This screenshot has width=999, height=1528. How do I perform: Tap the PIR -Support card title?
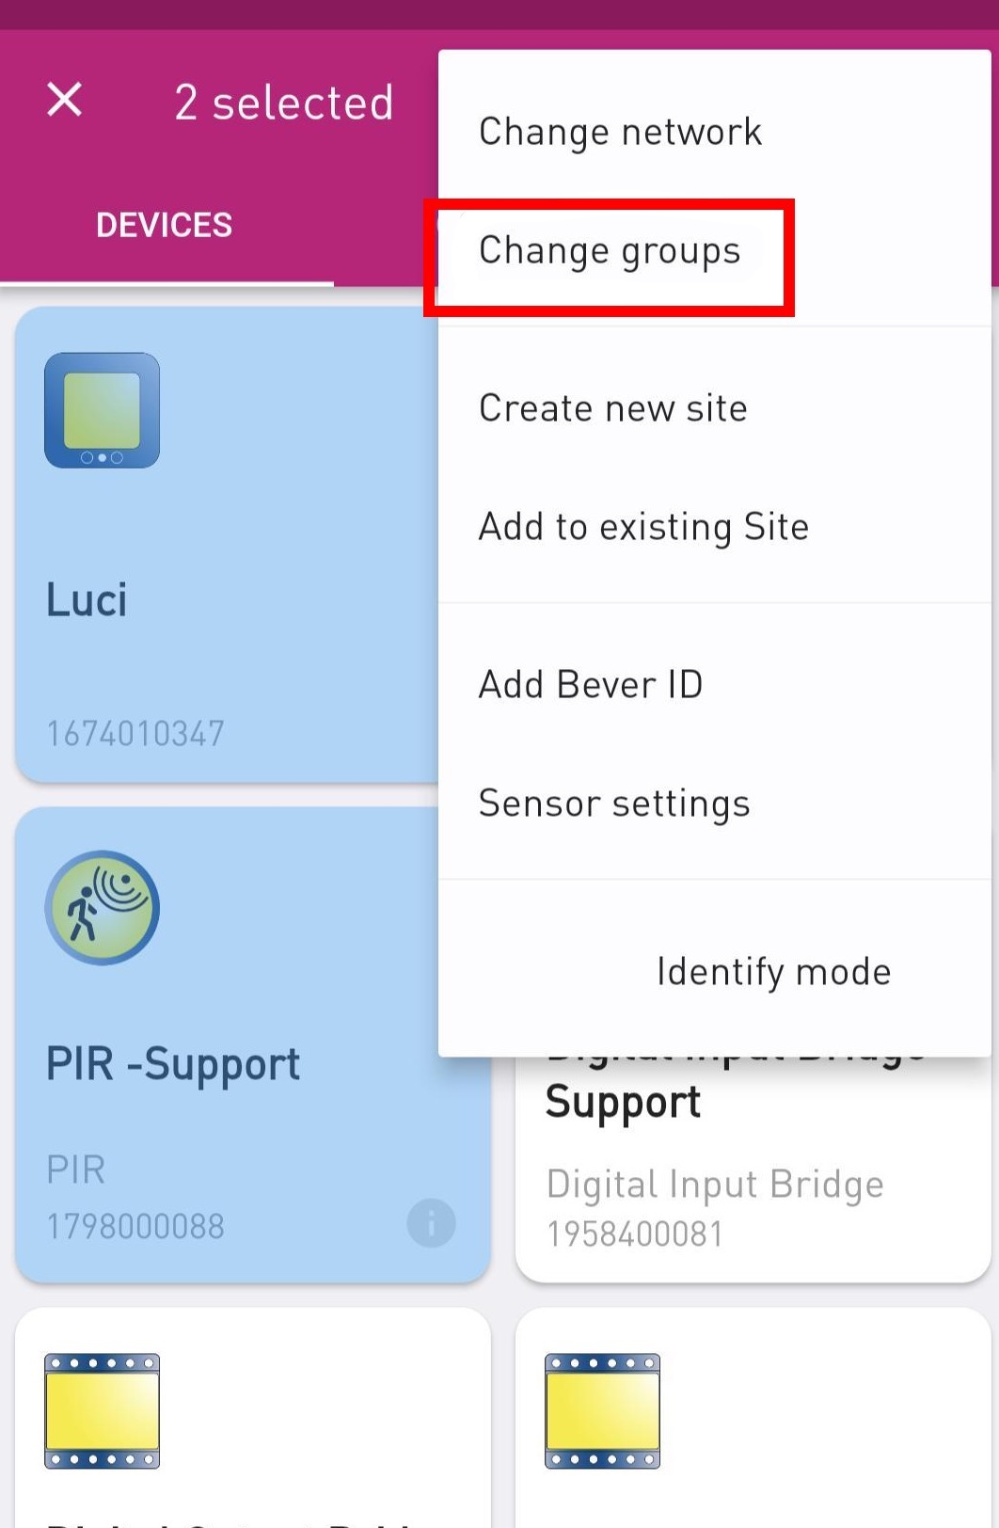[x=173, y=1065]
